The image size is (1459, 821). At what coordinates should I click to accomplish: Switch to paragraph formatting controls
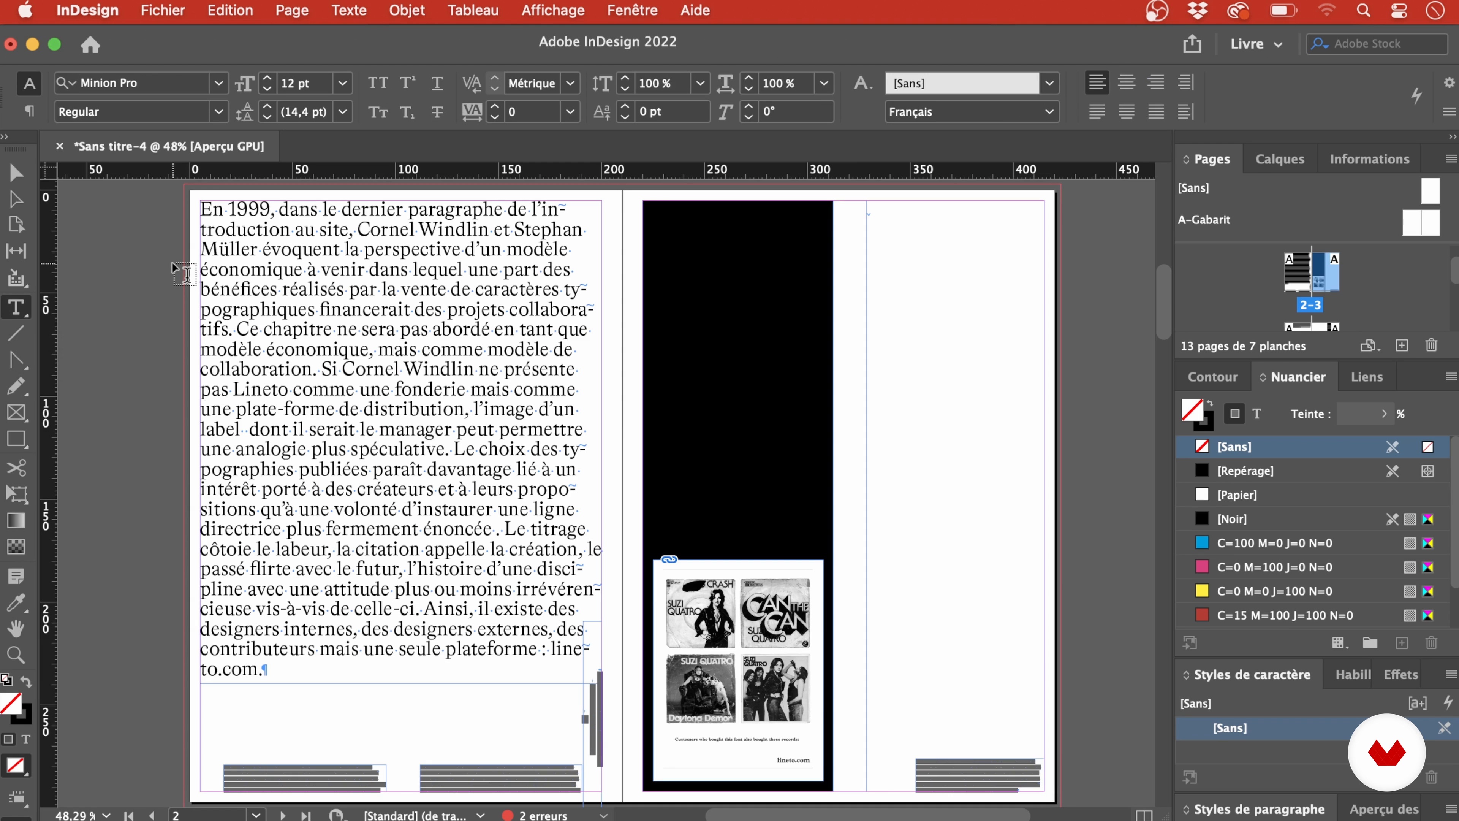[30, 112]
